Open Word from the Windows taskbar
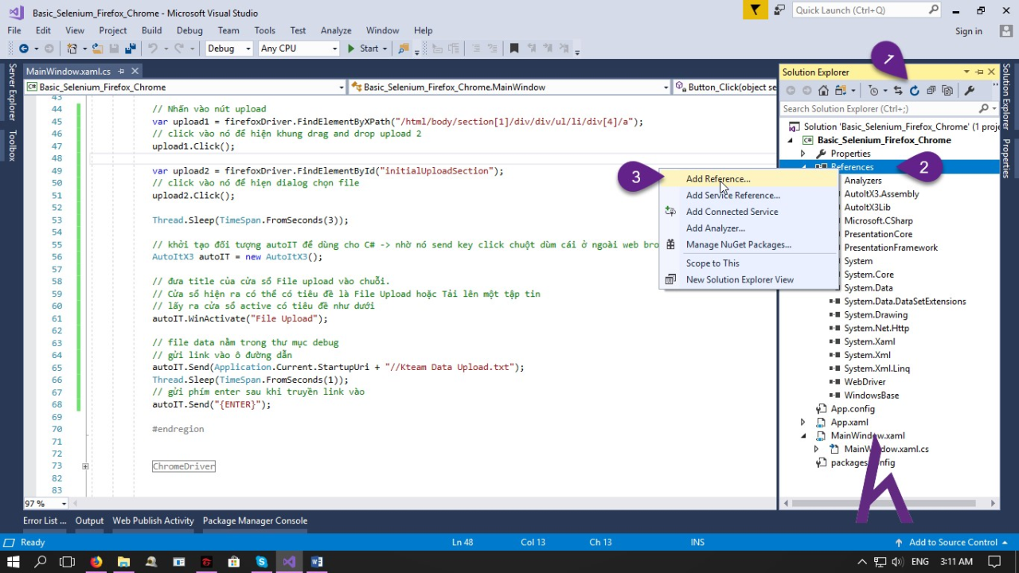The height and width of the screenshot is (573, 1019). click(317, 562)
